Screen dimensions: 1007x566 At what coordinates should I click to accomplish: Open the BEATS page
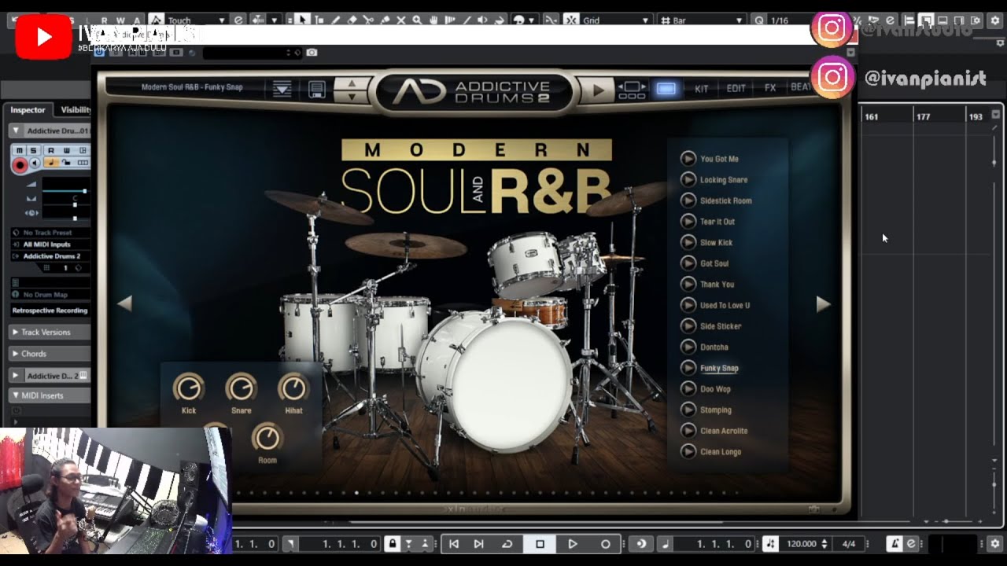pyautogui.click(x=801, y=87)
